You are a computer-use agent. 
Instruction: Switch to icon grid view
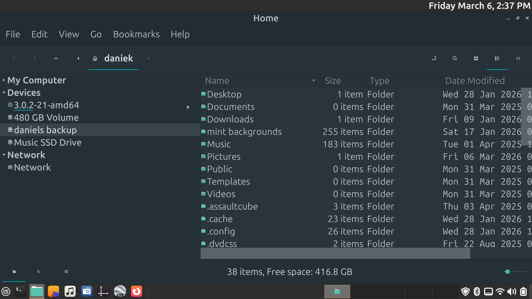(476, 58)
